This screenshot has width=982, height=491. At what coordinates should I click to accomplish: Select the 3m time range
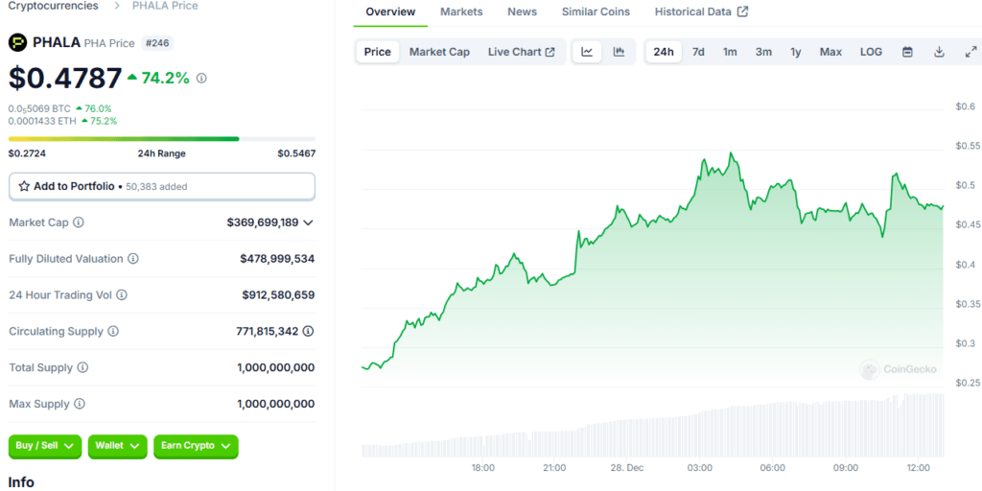[x=763, y=52]
